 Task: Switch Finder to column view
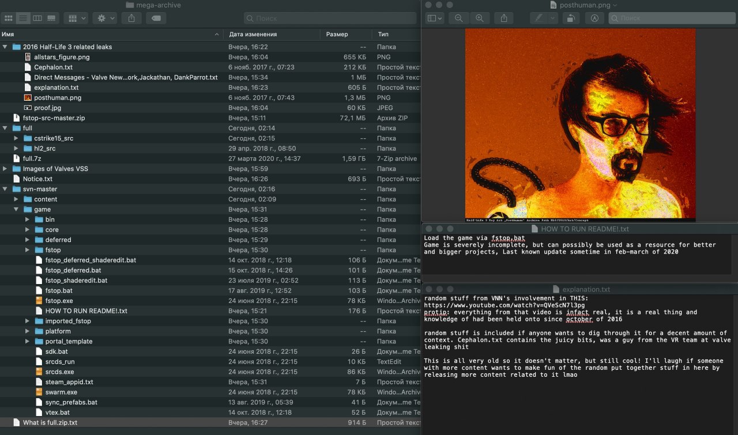point(37,18)
